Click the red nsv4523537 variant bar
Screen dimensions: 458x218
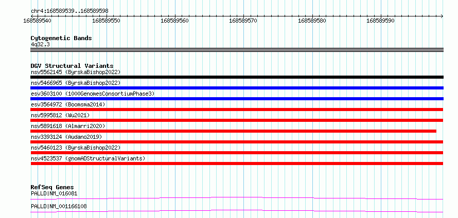click(237, 164)
